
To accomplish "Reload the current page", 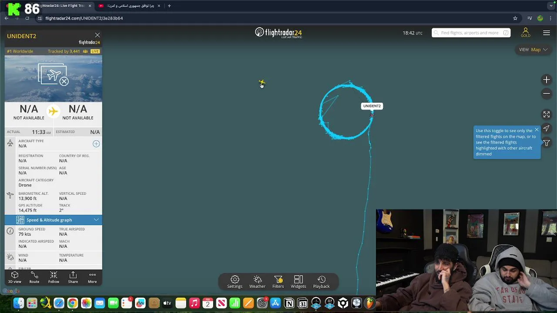I will (27, 18).
